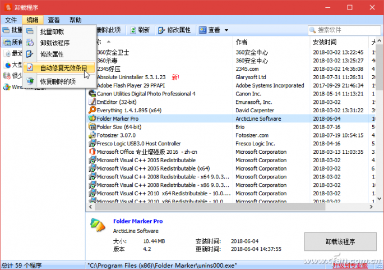Click the Fotosizer 3.07.0 icon
The width and height of the screenshot is (384, 270).
[x=92, y=135]
